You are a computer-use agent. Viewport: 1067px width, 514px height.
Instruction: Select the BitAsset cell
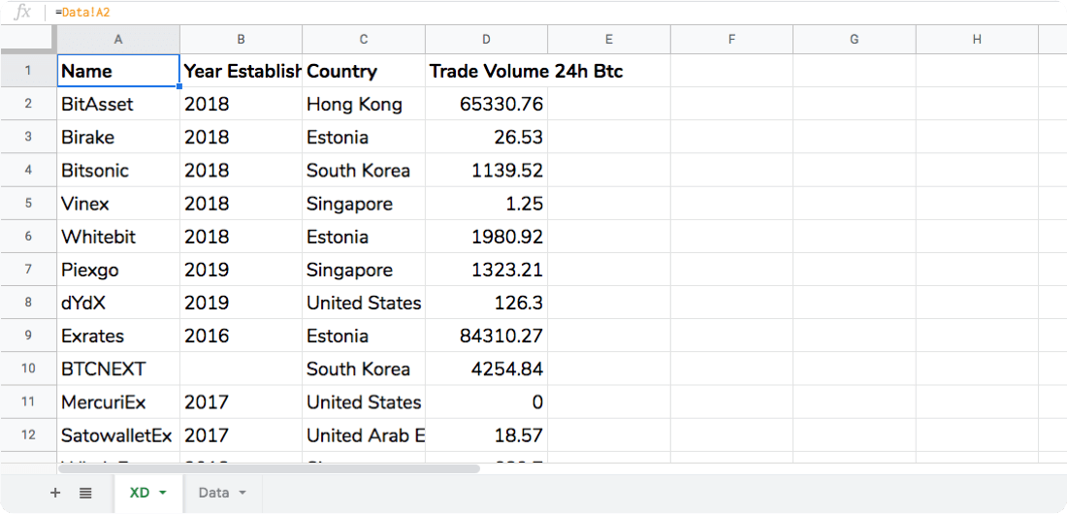point(118,104)
